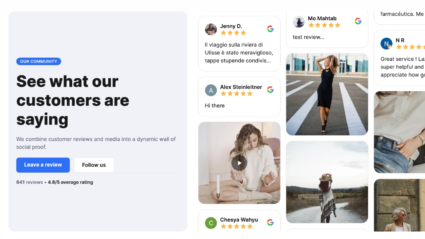Open photo of woman in black dress
Viewport: 425px width, 239px height.
(327, 94)
